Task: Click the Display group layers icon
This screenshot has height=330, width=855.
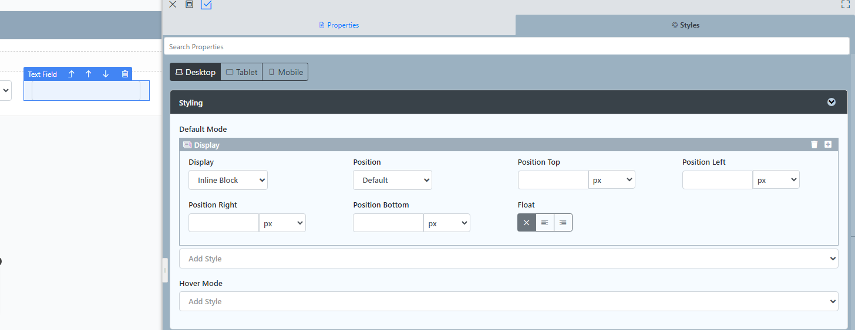Action: [x=187, y=145]
